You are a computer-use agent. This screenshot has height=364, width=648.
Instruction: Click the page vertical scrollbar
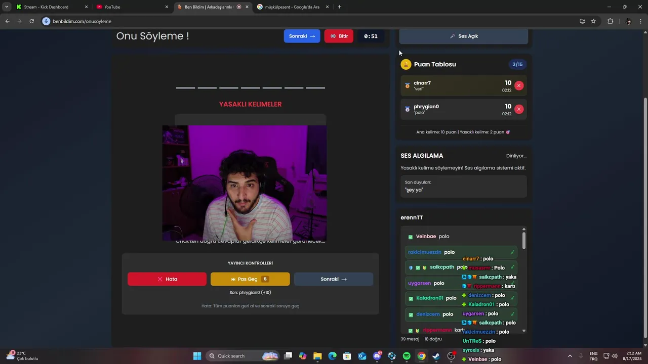pos(644,217)
